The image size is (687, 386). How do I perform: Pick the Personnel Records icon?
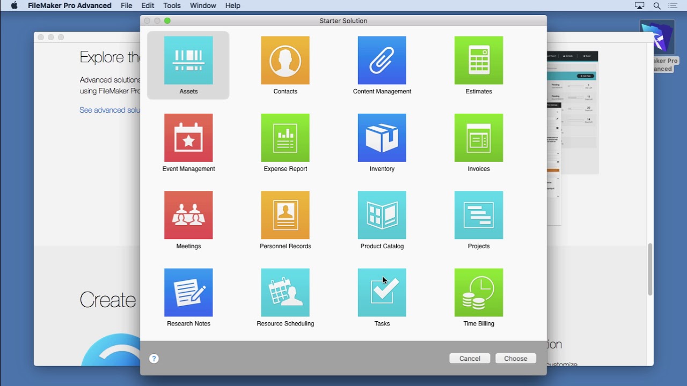(285, 216)
